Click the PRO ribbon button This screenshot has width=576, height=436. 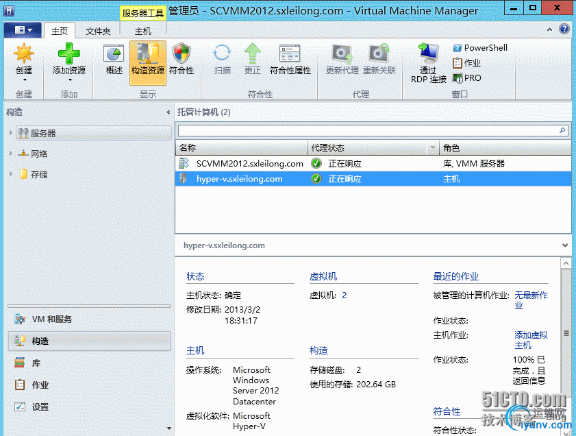pyautogui.click(x=467, y=78)
